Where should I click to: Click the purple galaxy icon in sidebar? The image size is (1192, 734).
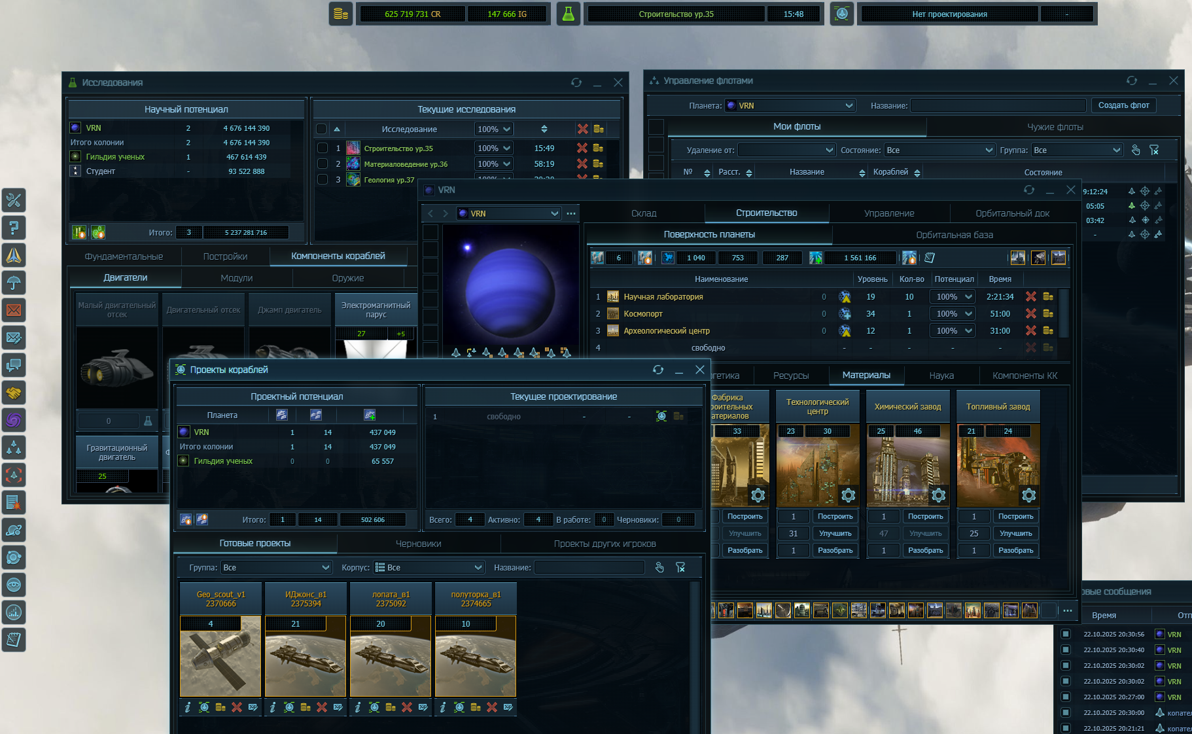(x=14, y=420)
